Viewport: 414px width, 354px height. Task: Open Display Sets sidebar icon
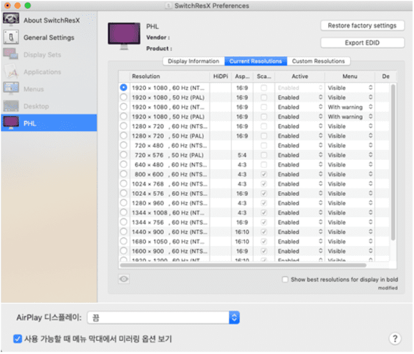point(11,54)
